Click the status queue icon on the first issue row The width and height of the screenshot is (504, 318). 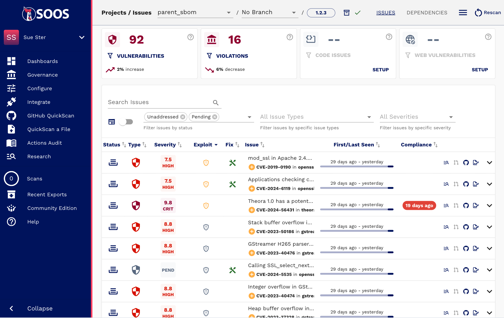click(x=113, y=163)
